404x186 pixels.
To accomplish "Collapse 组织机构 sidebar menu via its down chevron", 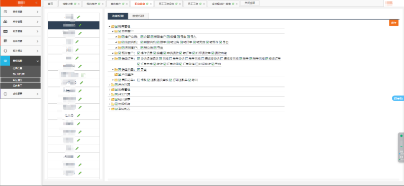I will 37,61.
